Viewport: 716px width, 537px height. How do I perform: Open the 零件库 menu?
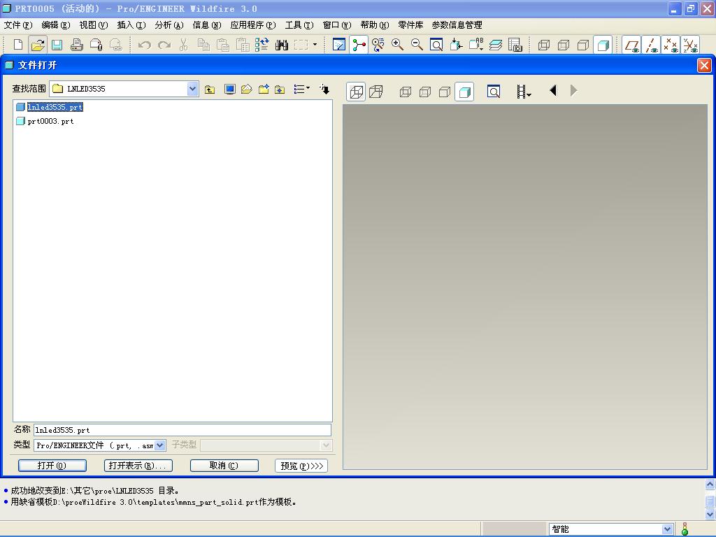(410, 25)
